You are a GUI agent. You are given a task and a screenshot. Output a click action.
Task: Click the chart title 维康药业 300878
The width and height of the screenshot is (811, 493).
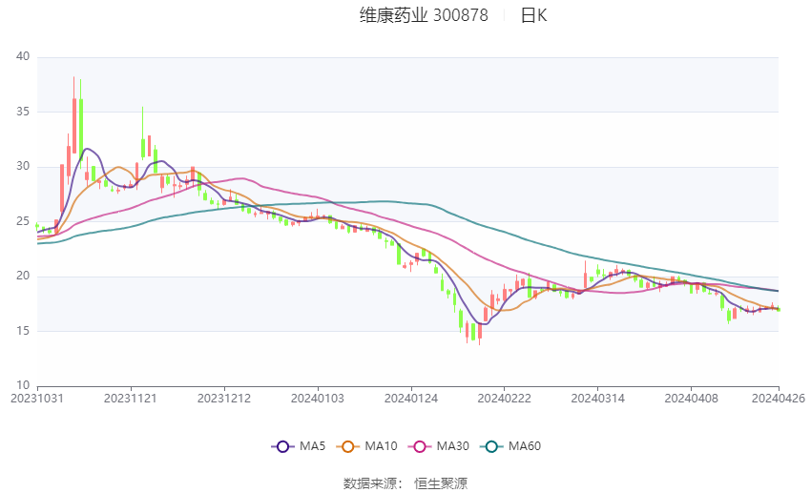click(424, 15)
